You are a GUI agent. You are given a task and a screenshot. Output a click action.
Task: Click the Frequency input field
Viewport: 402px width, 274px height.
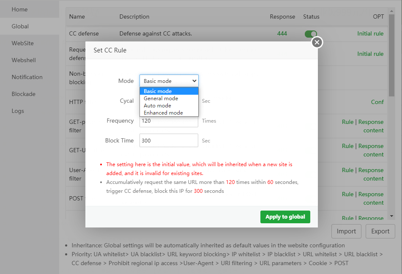click(169, 121)
